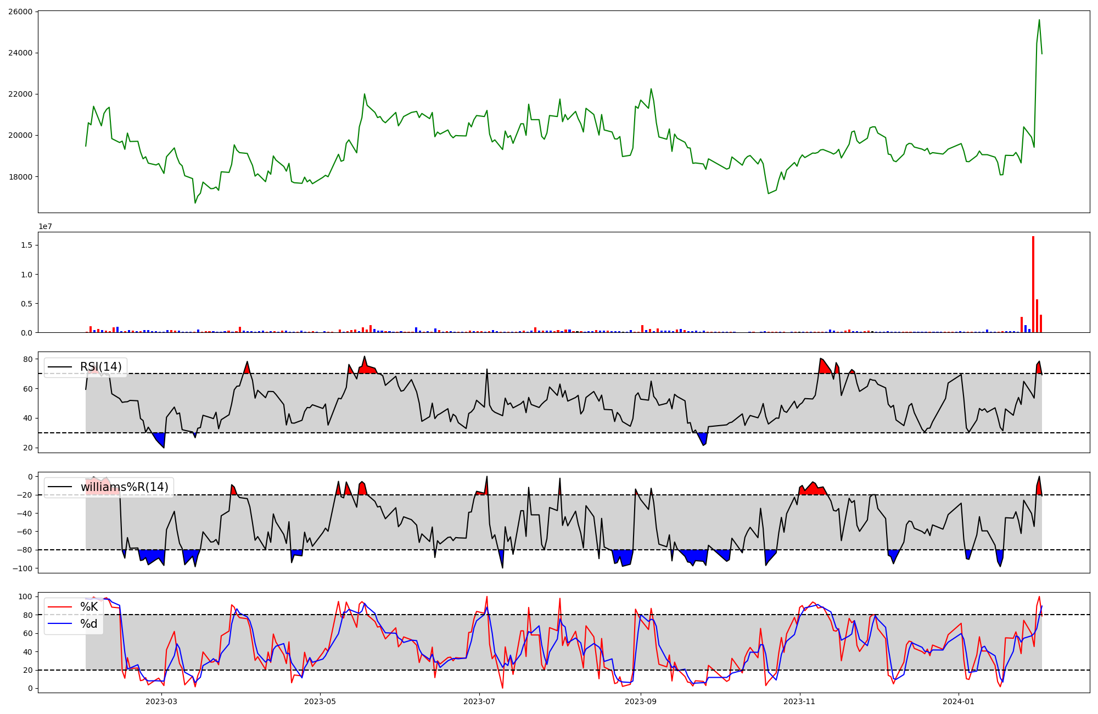The image size is (1098, 714).
Task: Click the %d legend entry
Action: pyautogui.click(x=89, y=624)
